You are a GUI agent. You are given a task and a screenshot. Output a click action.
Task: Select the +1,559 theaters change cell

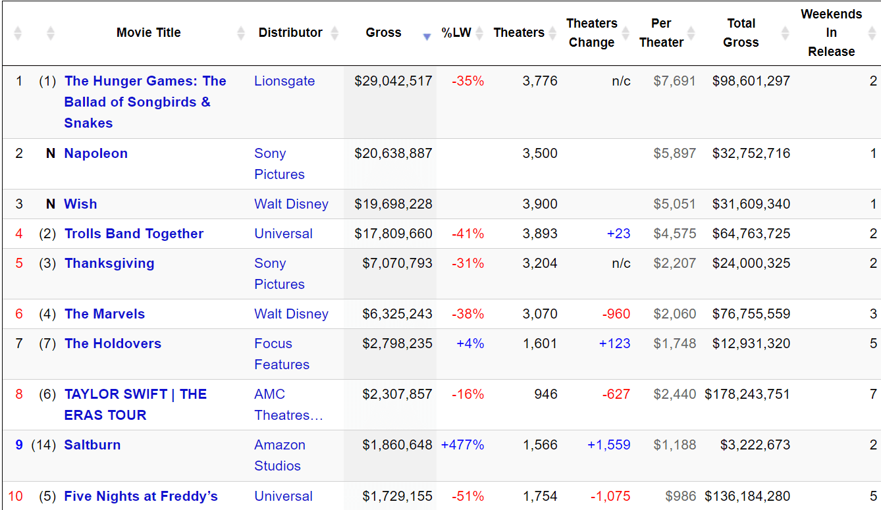click(x=609, y=445)
